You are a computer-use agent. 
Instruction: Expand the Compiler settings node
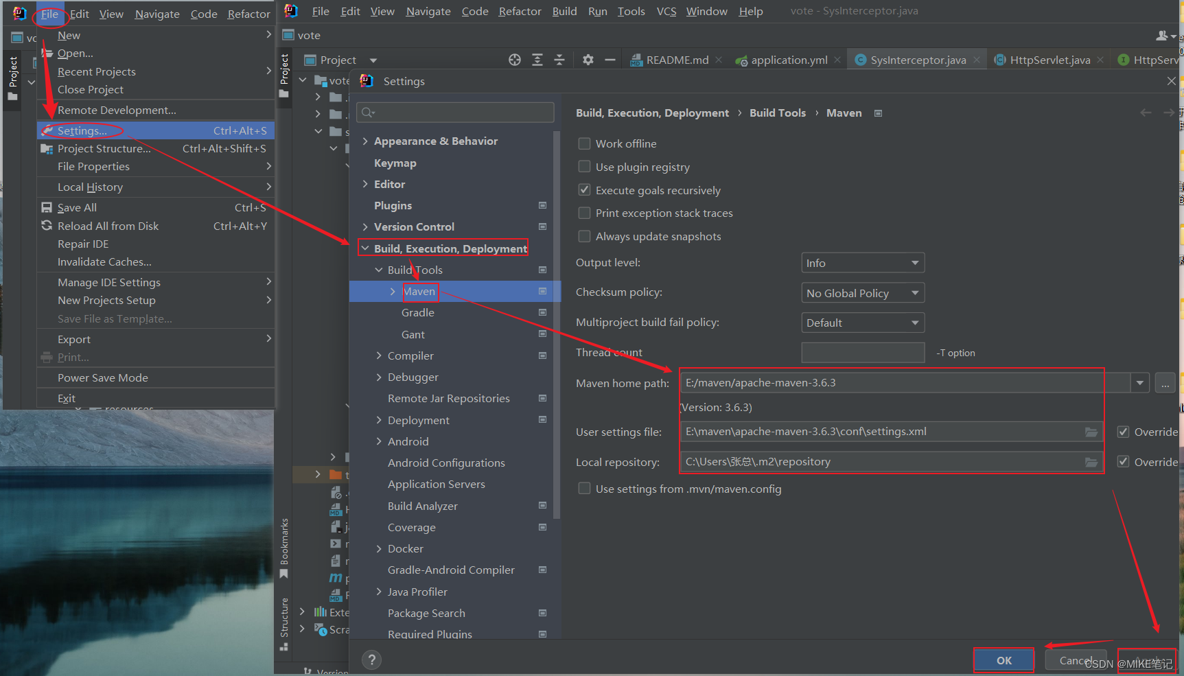(379, 356)
